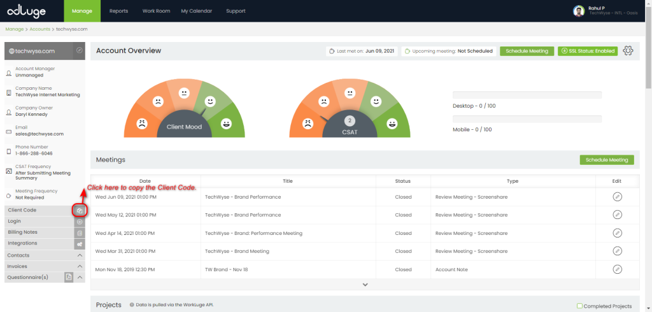The image size is (652, 312).
Task: Copy the Client Code using its icon
Action: 80,210
